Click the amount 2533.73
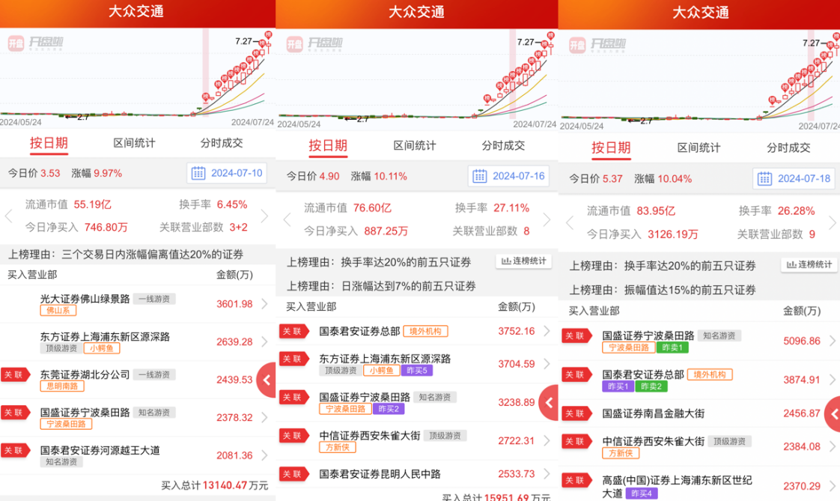840x501 pixels. [x=517, y=474]
